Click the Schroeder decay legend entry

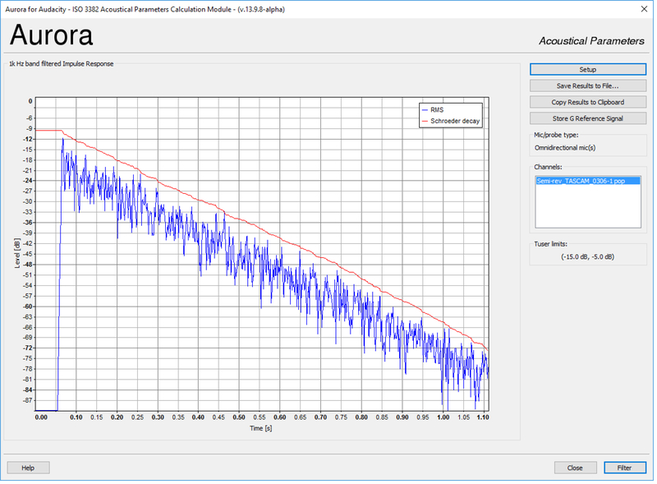450,121
